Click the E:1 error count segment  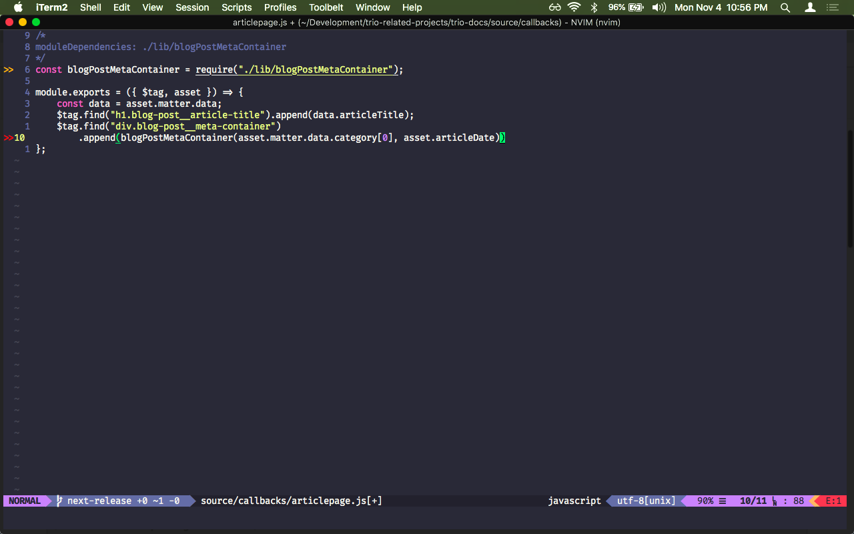834,501
